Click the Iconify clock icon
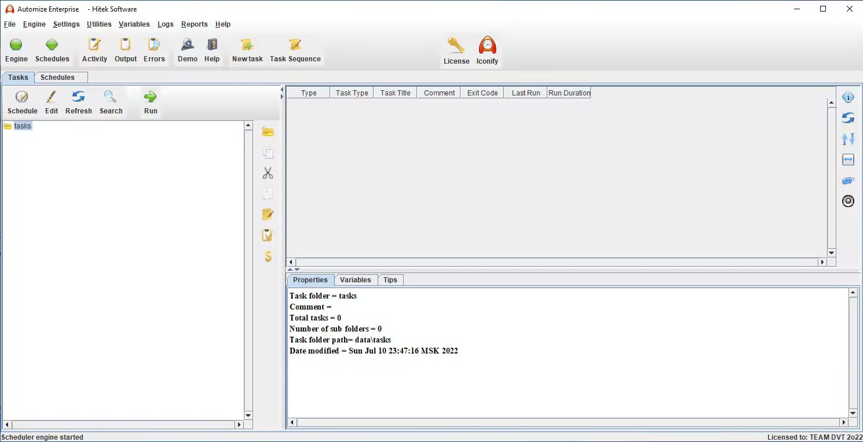Screen dimensions: 863x442 (487, 46)
